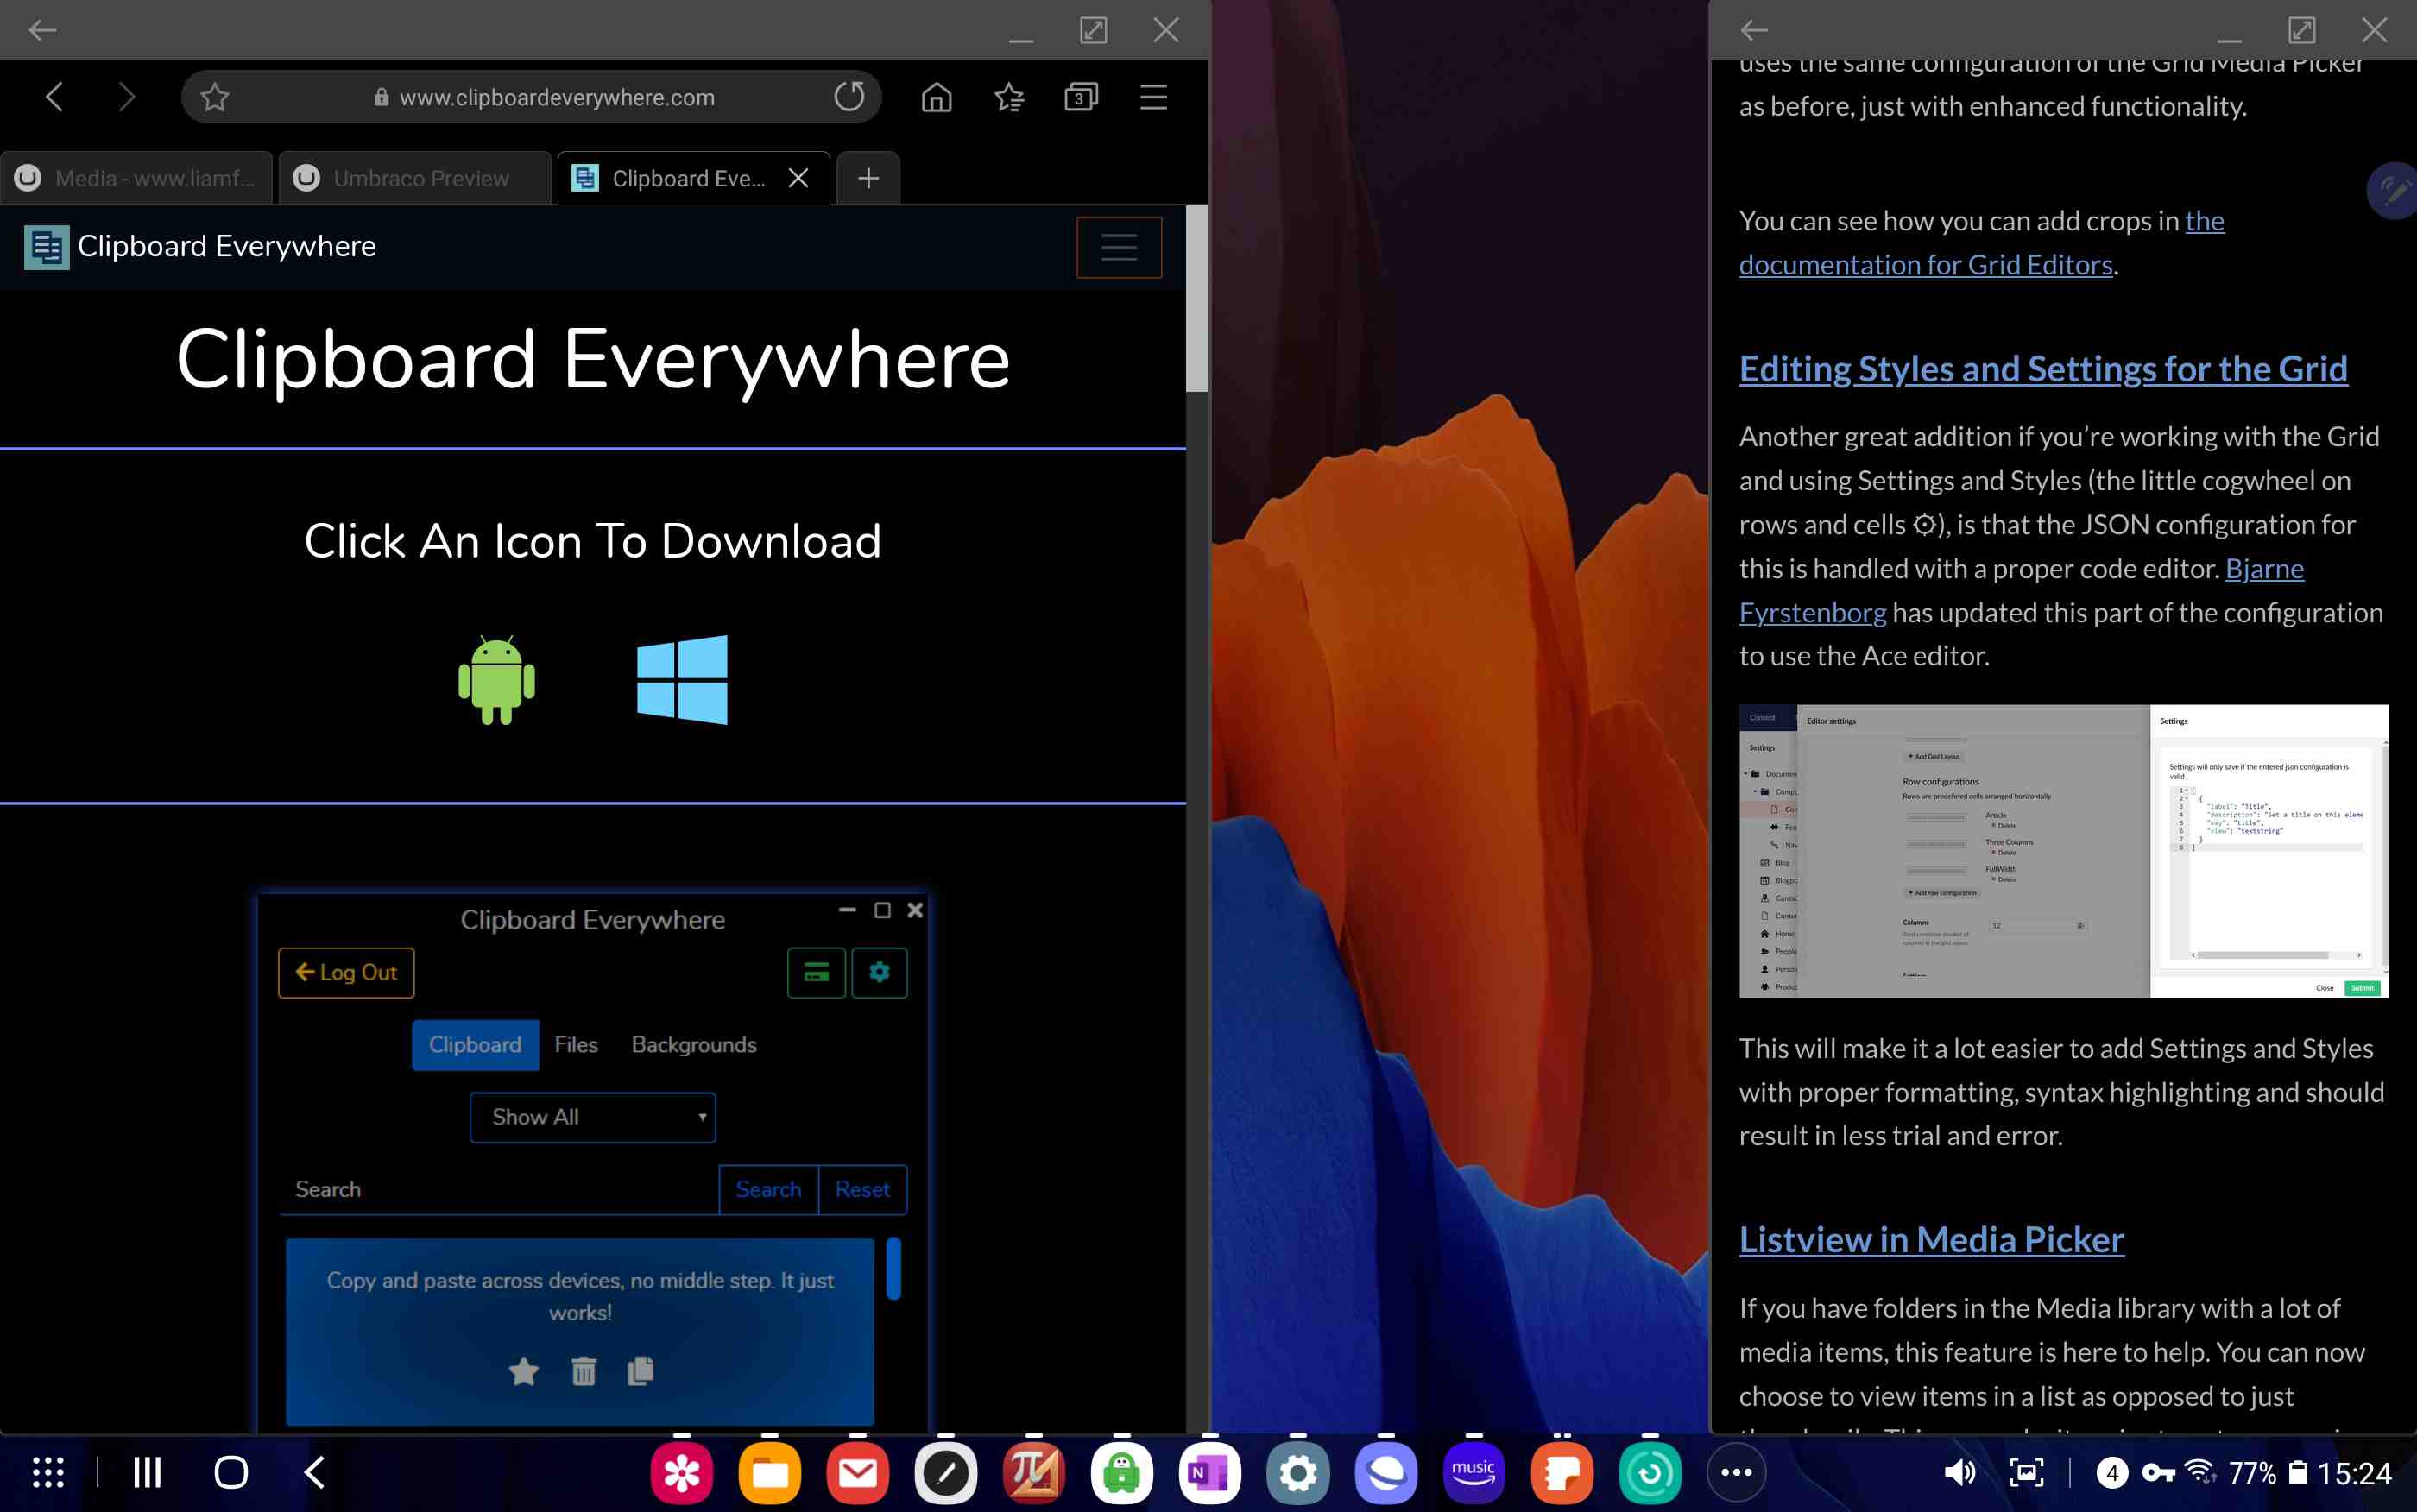
Task: Go back in the browser toolbar
Action: tap(54, 97)
